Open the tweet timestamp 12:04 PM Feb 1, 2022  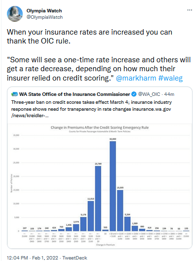coord(33,258)
